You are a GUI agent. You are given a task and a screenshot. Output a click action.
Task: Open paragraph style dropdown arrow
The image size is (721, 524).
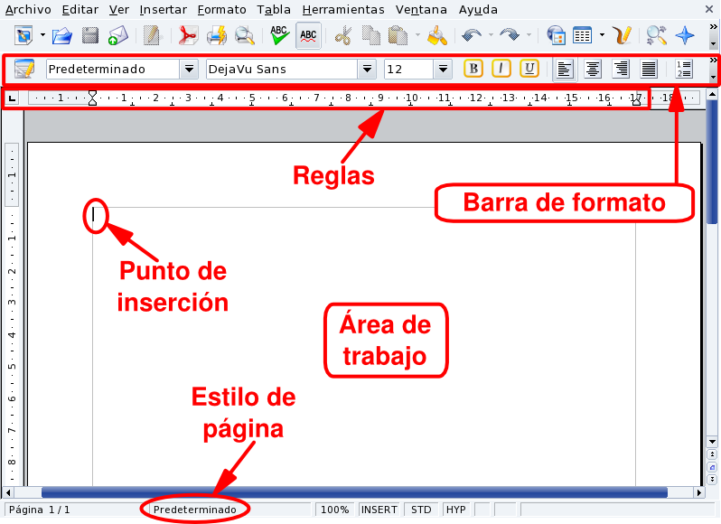[x=189, y=70]
